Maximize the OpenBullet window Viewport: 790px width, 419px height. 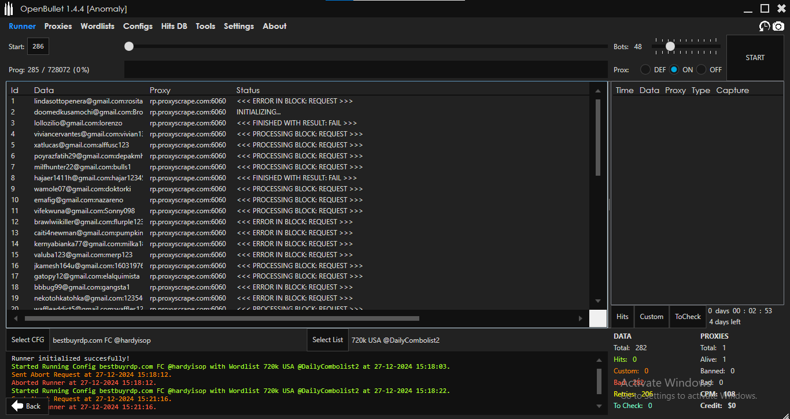[765, 8]
